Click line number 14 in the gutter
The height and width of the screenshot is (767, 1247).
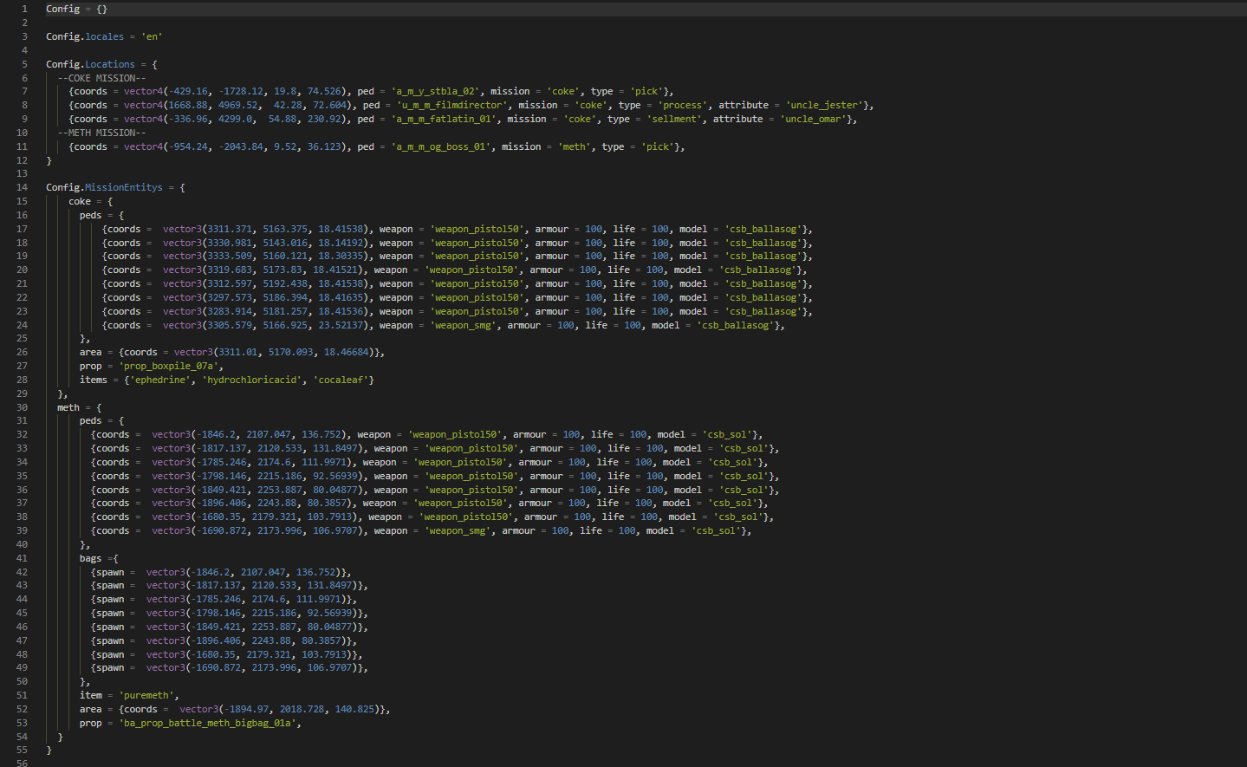(x=22, y=187)
